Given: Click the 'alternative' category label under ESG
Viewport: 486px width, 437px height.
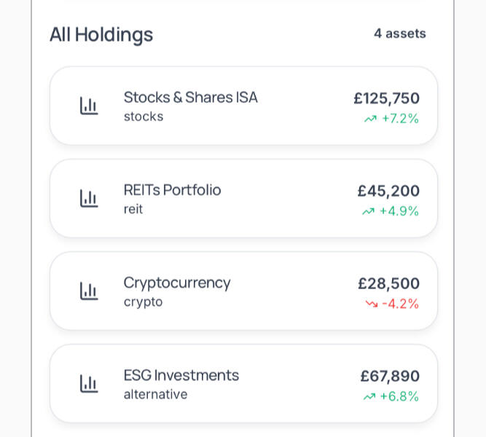Looking at the screenshot, I should [x=155, y=394].
